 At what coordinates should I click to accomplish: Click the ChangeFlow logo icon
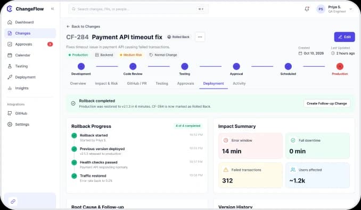[10, 9]
